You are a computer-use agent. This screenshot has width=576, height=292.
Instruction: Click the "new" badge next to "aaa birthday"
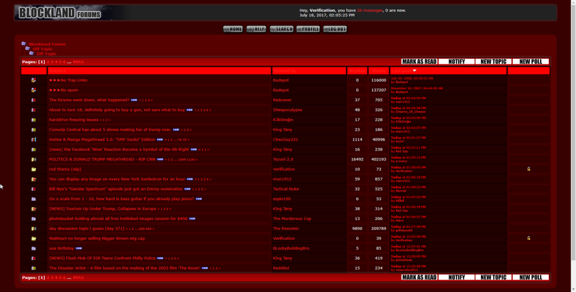coord(79,248)
